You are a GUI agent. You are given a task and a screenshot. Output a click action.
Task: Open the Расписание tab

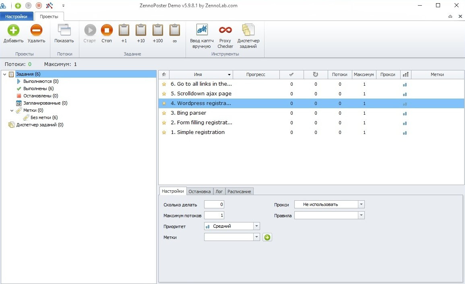click(x=239, y=191)
